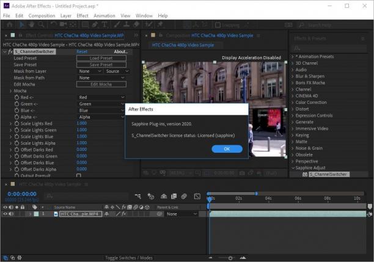The width and height of the screenshot is (374, 262).
Task: Click the Hide Shy Layers timeline icon
Action: [x=164, y=196]
